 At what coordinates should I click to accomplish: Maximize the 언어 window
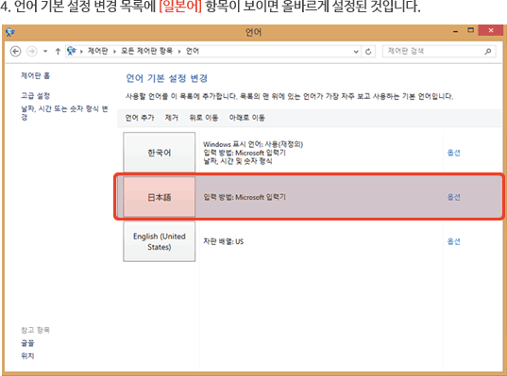[470, 30]
